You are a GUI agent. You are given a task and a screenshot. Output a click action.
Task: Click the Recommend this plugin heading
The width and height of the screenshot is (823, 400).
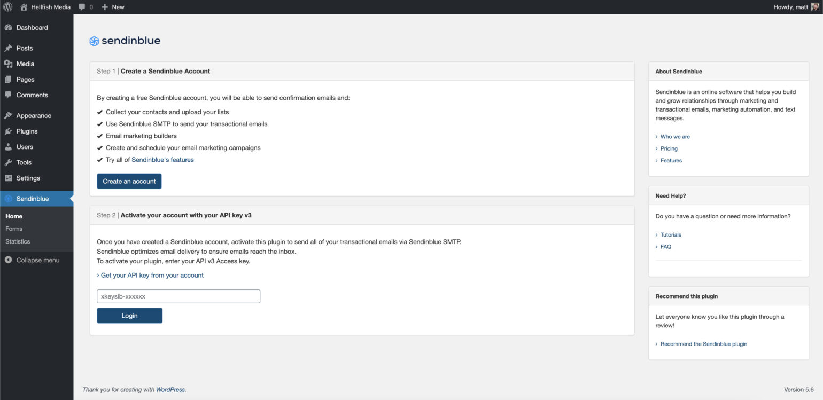click(687, 296)
